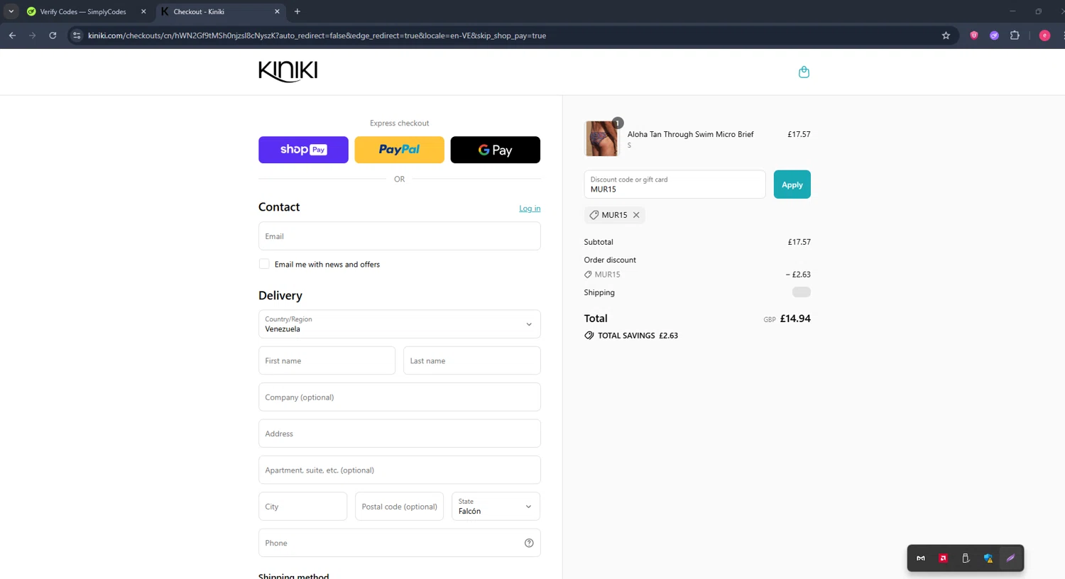The image size is (1065, 579).
Task: Click the product name Aloha Tan Through Swim Micro Brief
Action: tap(690, 134)
